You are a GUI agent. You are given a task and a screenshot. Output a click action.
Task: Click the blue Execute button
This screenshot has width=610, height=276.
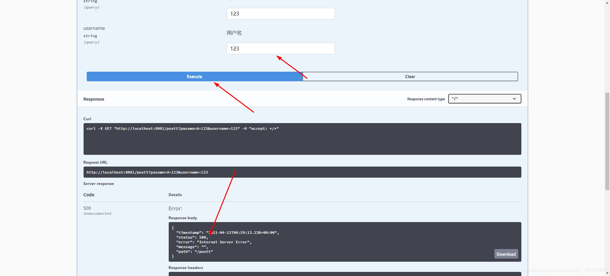194,76
